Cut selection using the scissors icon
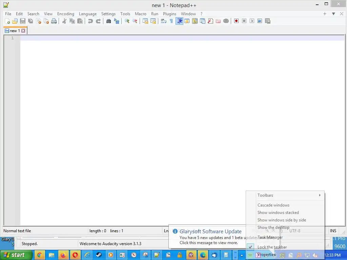Screen dimensions: 347x260 [x=64, y=21]
